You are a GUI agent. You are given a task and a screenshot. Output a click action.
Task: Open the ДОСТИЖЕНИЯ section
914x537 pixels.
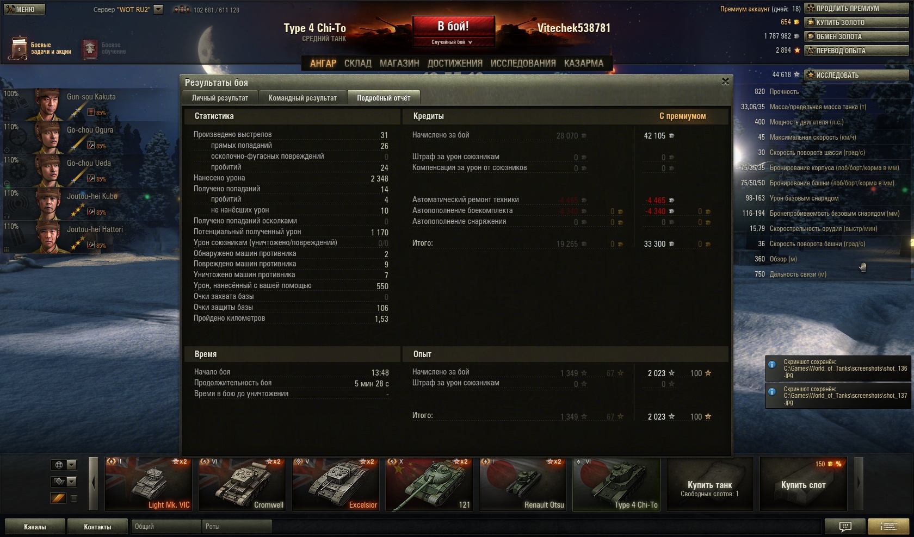(455, 64)
